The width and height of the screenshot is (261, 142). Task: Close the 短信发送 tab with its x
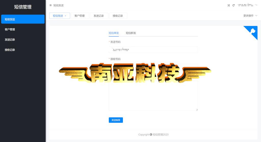pyautogui.click(x=66, y=16)
